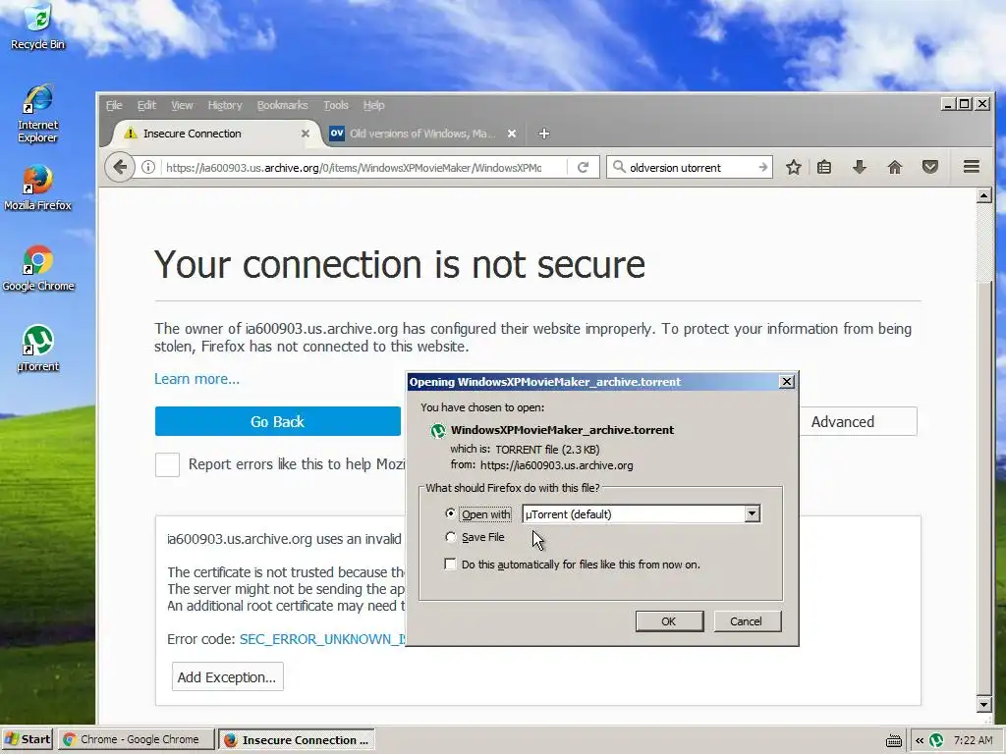Screen dimensions: 1006x754
Task: Open the Firefox hamburger menu
Action: tap(972, 167)
